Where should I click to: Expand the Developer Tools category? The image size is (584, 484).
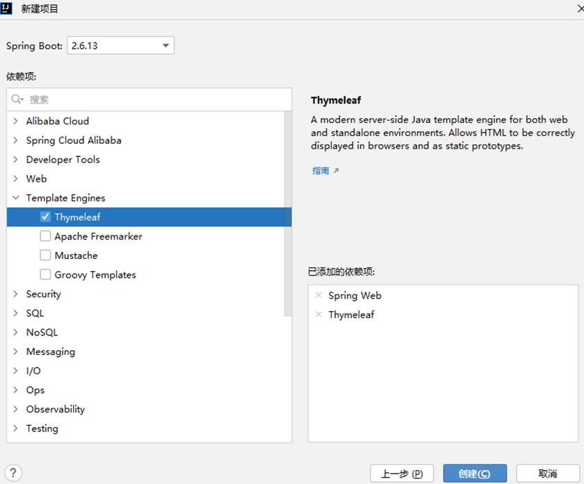pyautogui.click(x=15, y=159)
